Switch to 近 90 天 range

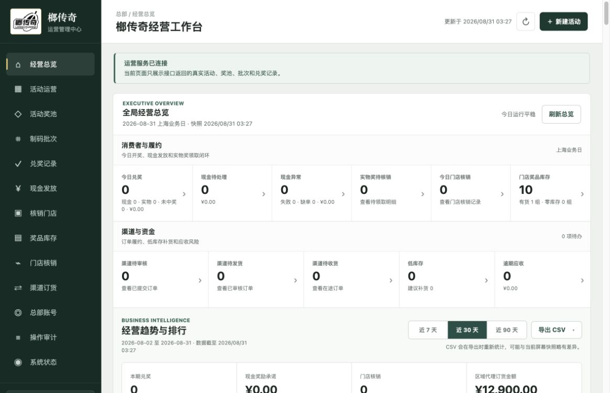[506, 330]
